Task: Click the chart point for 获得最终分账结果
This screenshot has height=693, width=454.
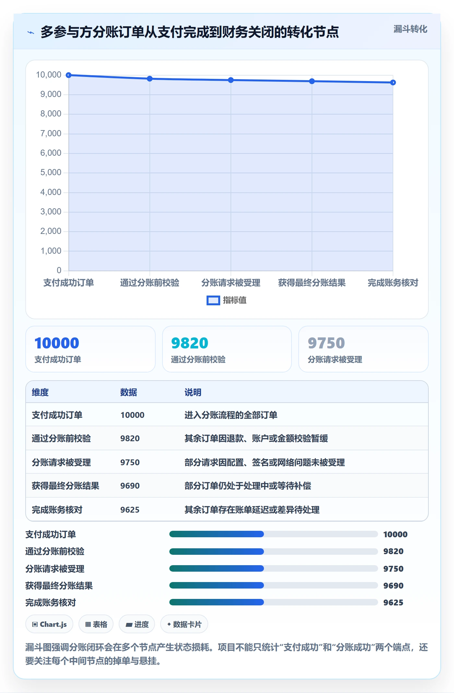Action: (312, 81)
